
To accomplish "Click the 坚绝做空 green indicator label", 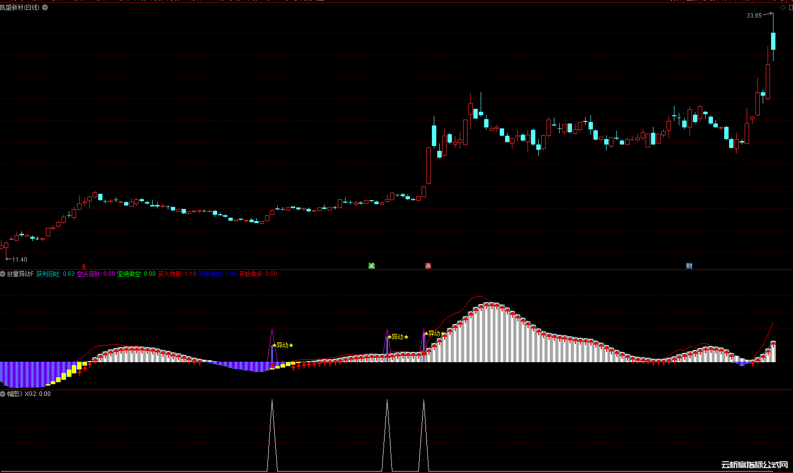I will pos(136,274).
